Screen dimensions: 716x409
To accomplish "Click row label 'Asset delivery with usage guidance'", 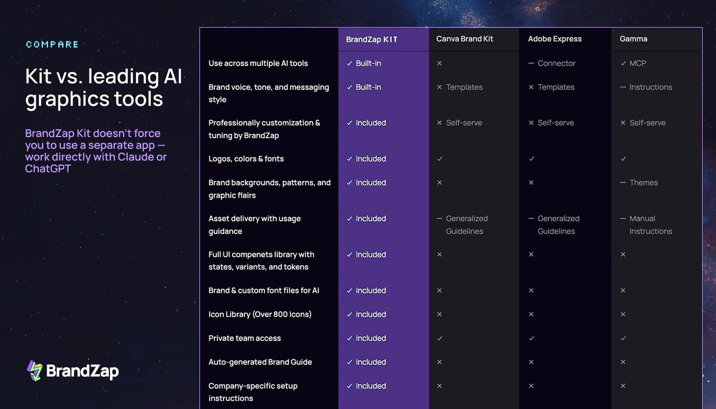I will [x=255, y=225].
